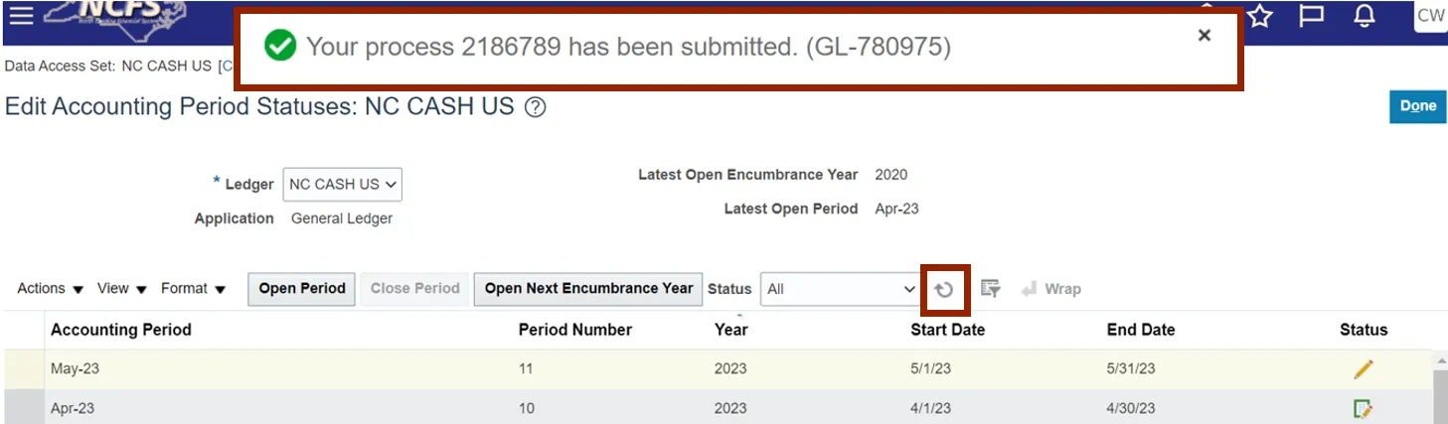The image size is (1448, 424).
Task: Click Open Next Encumbrance Year button
Action: [x=588, y=289]
